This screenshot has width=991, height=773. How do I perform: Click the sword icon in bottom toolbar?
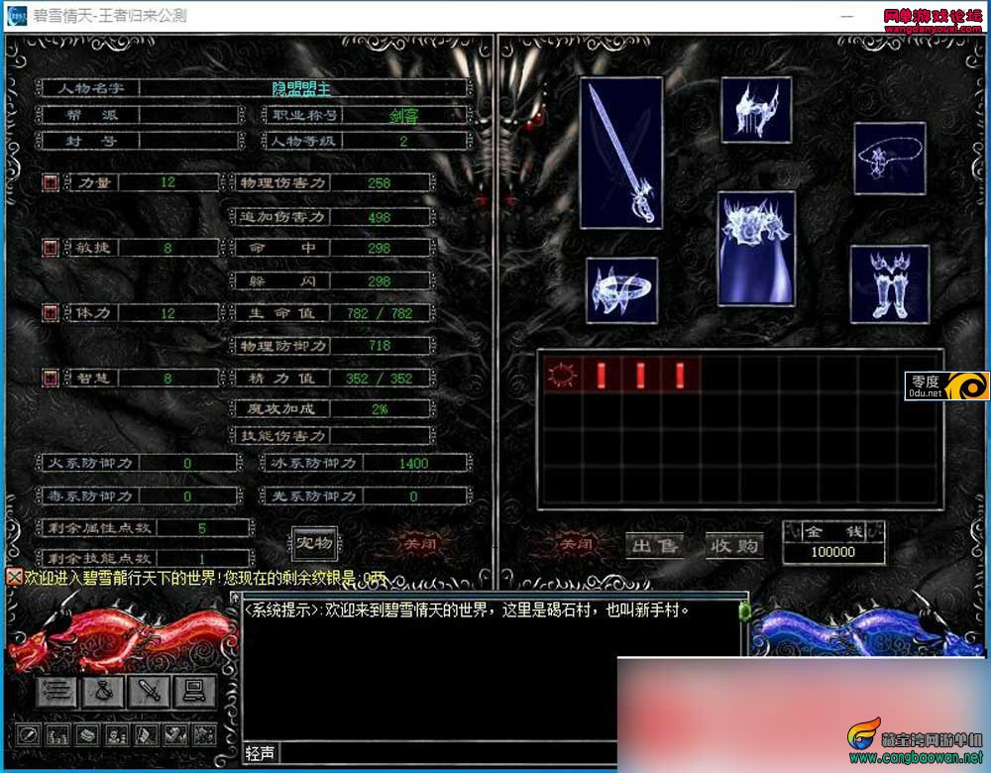coord(150,691)
